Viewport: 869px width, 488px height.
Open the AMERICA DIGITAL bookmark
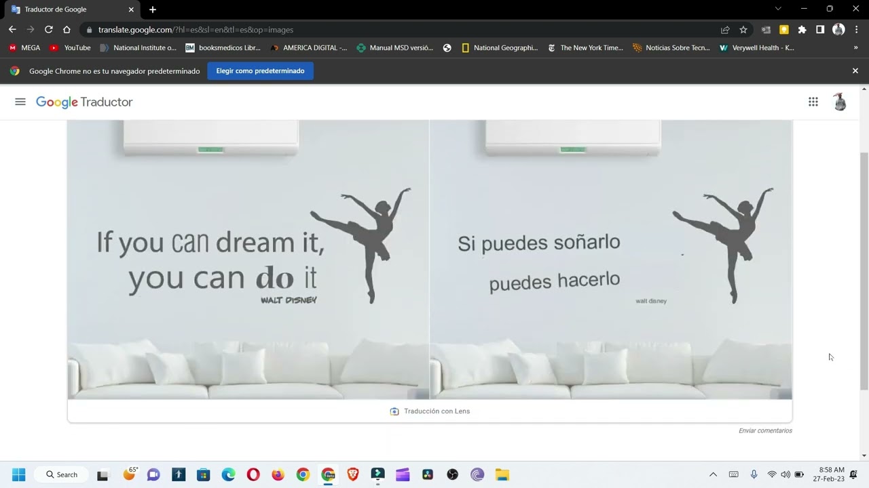tap(309, 48)
